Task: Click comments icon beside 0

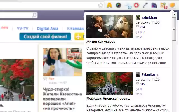Action: (x=137, y=89)
